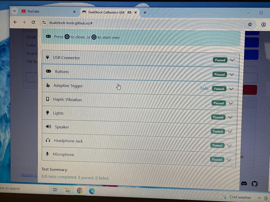The width and height of the screenshot is (270, 202).
Task: Click the Test Summary heading
Action: [x=55, y=170]
